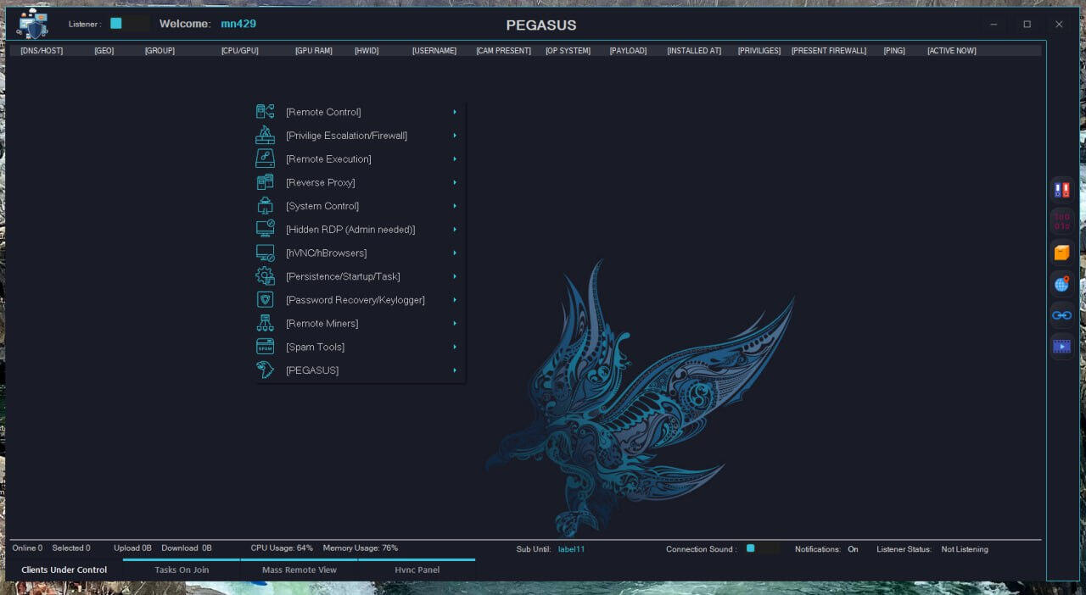Click the red and blue binders sidebar icon
1086x595 pixels.
click(x=1061, y=190)
